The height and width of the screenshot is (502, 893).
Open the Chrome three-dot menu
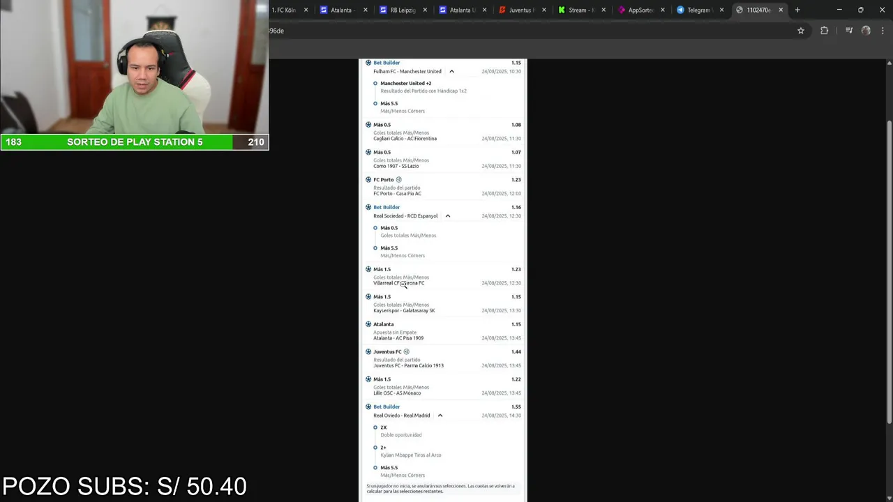(x=883, y=31)
